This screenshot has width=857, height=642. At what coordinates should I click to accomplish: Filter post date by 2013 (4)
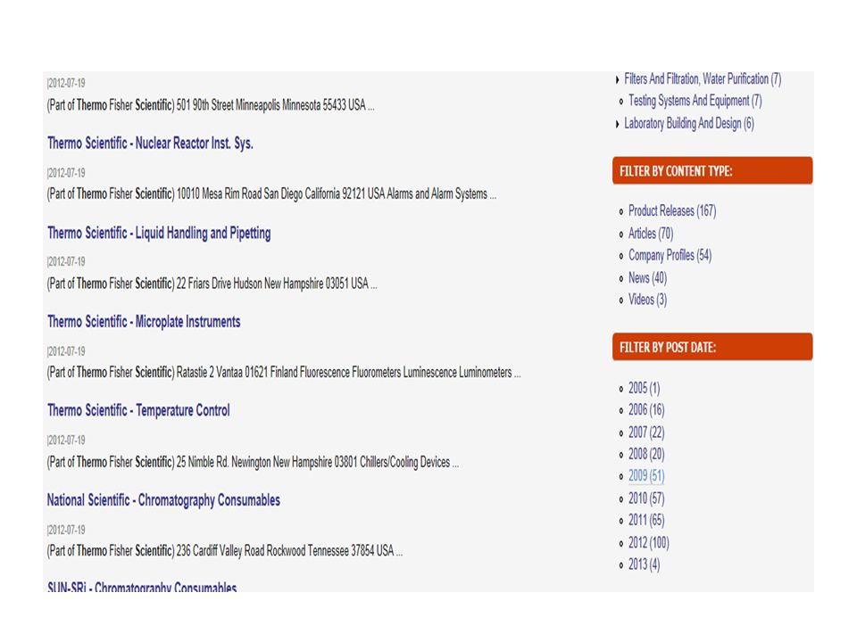tap(644, 564)
